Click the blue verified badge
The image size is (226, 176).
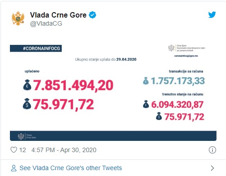coord(92,15)
